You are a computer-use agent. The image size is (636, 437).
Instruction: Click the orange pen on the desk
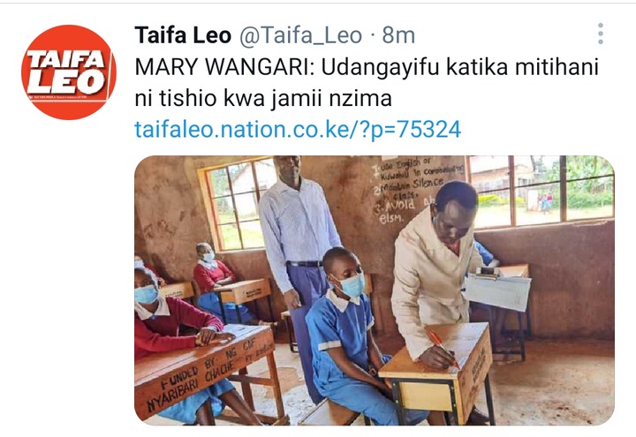[x=443, y=349]
